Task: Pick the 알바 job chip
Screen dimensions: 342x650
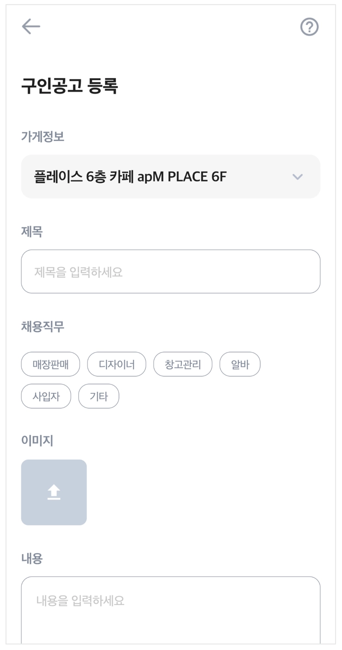Action: (x=240, y=364)
